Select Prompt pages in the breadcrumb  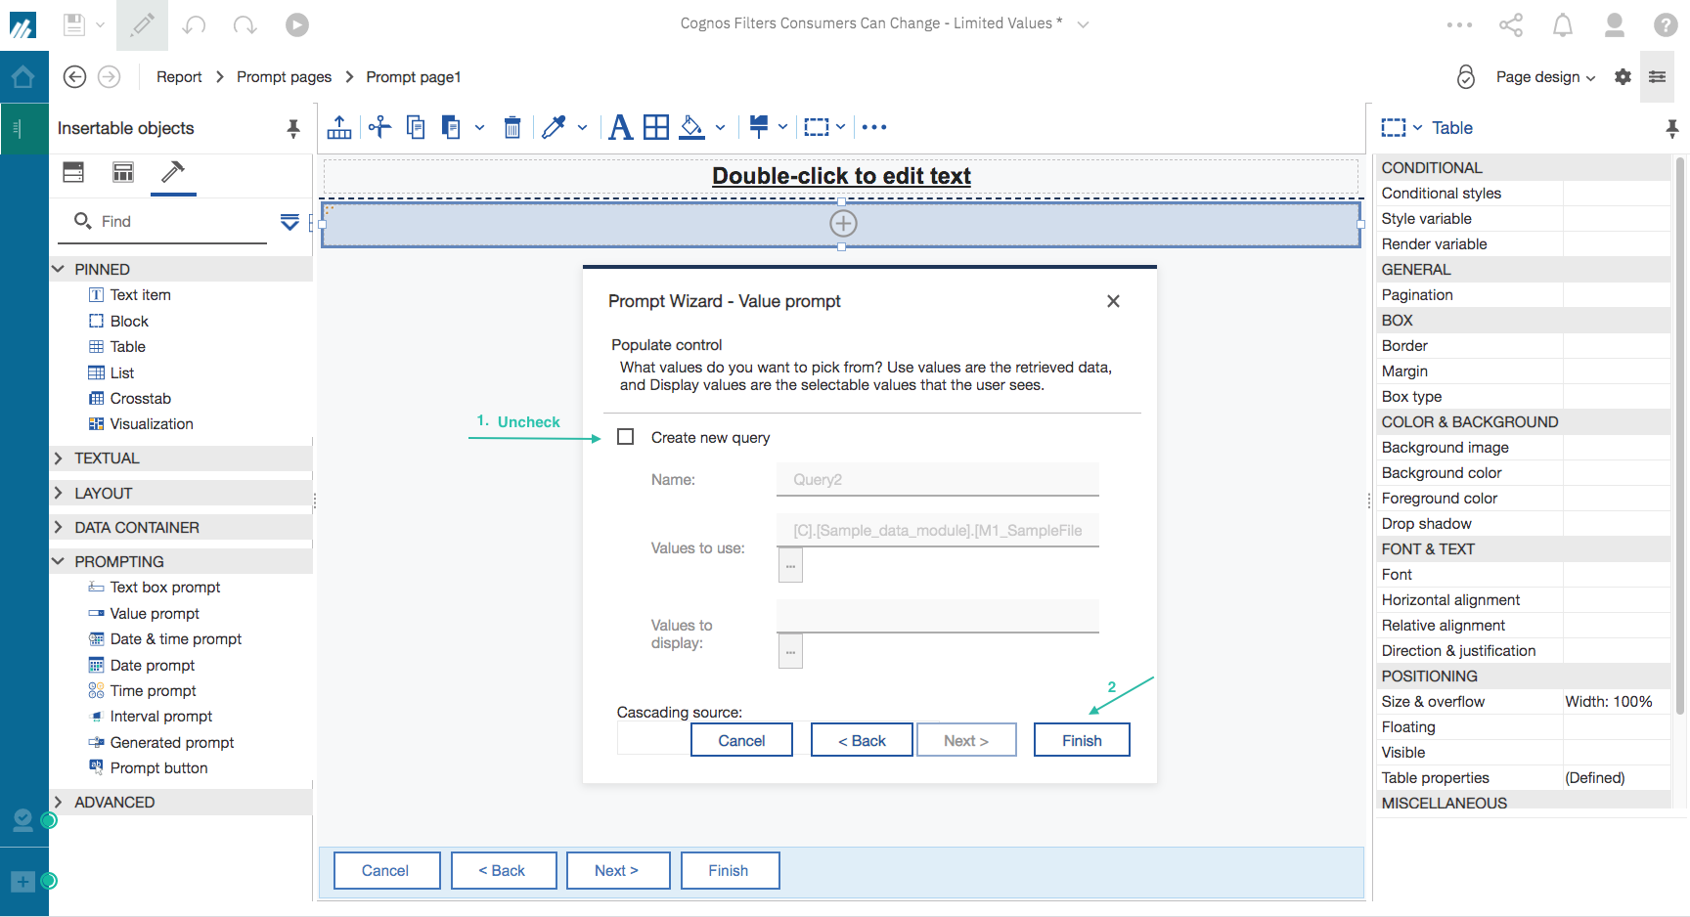[284, 77]
